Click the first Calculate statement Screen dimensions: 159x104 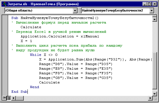31,27
